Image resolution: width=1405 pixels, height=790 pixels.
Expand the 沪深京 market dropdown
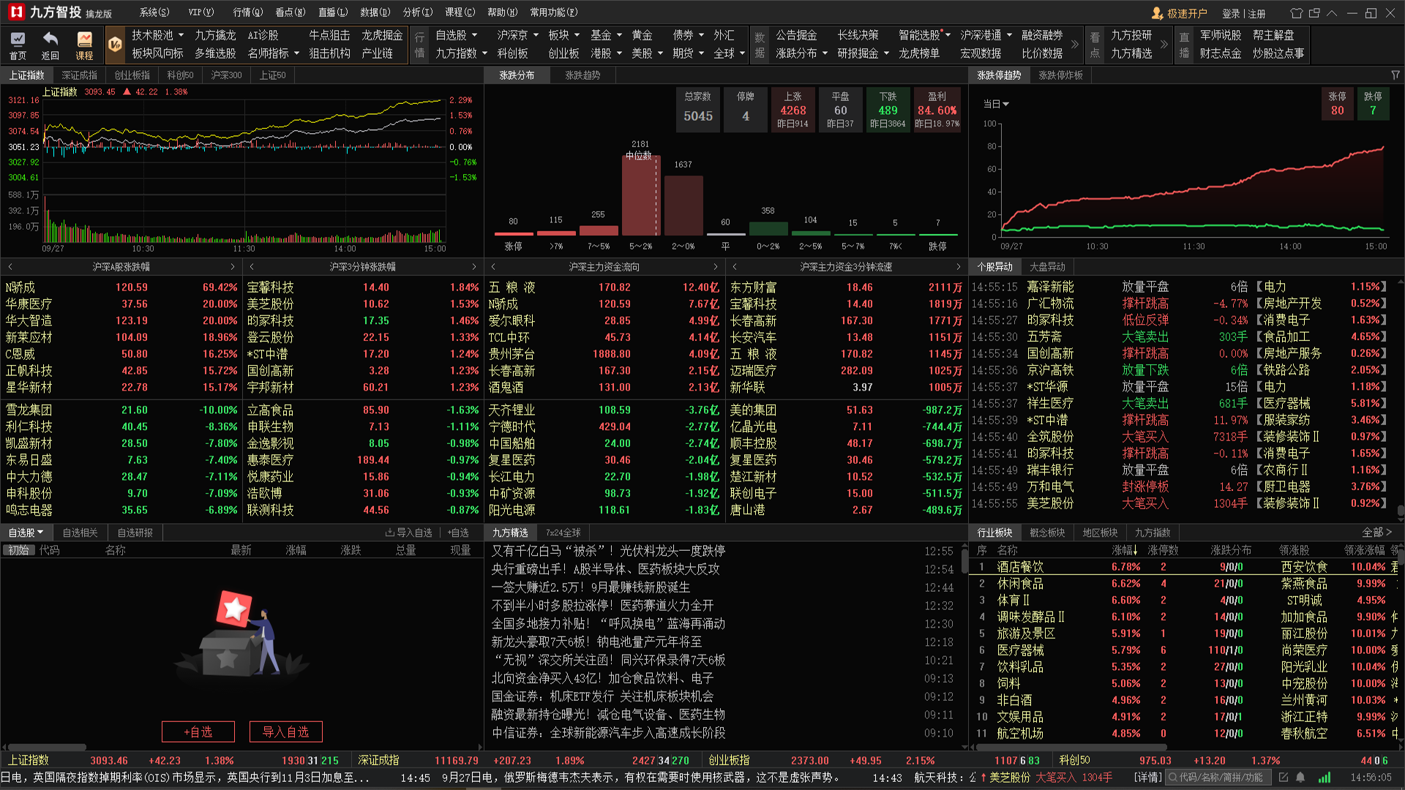point(517,35)
